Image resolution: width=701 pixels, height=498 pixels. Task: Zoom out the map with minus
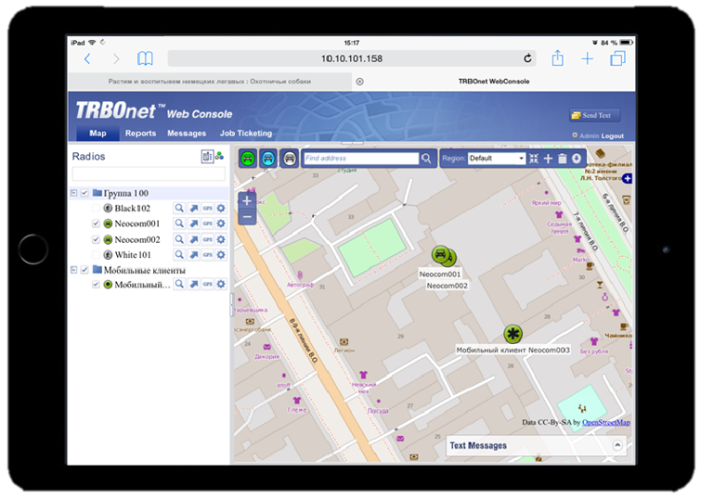click(247, 217)
